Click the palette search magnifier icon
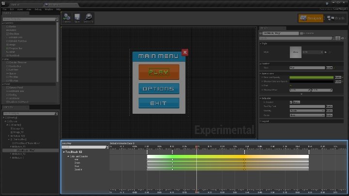 click(x=56, y=19)
